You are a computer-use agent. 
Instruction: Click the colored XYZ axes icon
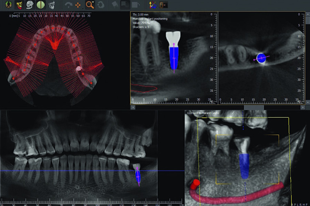(x=152, y=5)
